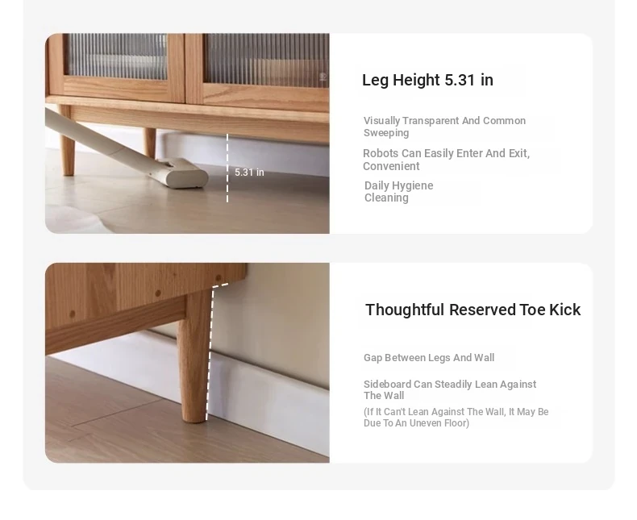This screenshot has width=637, height=520.
Task: Click the front left cabinet leg in the top photo
Action: (67, 140)
